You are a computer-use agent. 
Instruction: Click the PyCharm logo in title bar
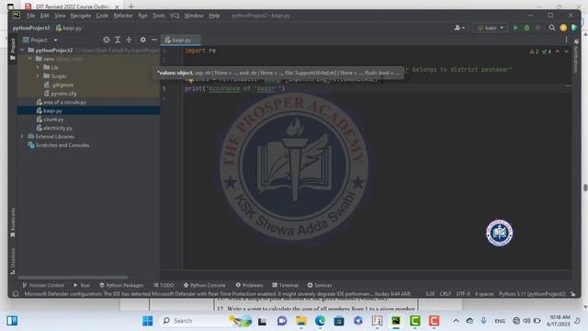17,16
